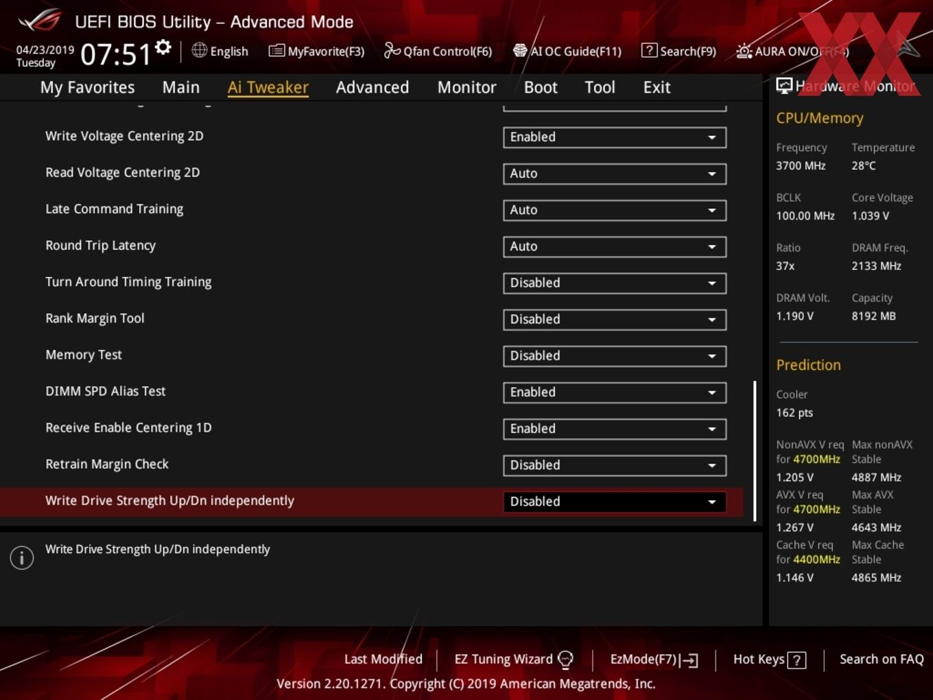Open the Monitor tab

point(466,87)
